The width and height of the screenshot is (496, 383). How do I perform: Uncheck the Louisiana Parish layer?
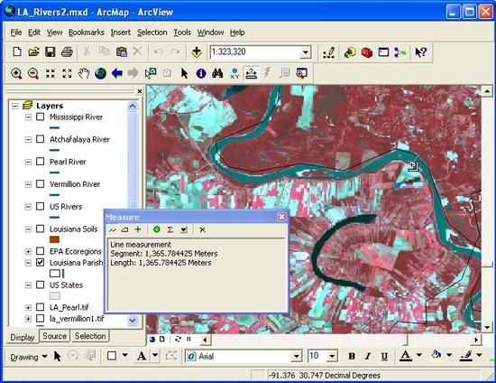(x=41, y=263)
